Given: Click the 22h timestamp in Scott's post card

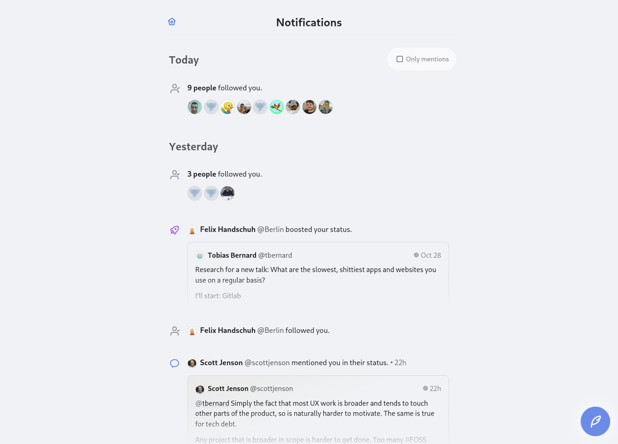Looking at the screenshot, I should 435,389.
